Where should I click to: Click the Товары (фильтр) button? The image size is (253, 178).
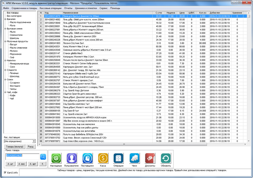coord(15,147)
